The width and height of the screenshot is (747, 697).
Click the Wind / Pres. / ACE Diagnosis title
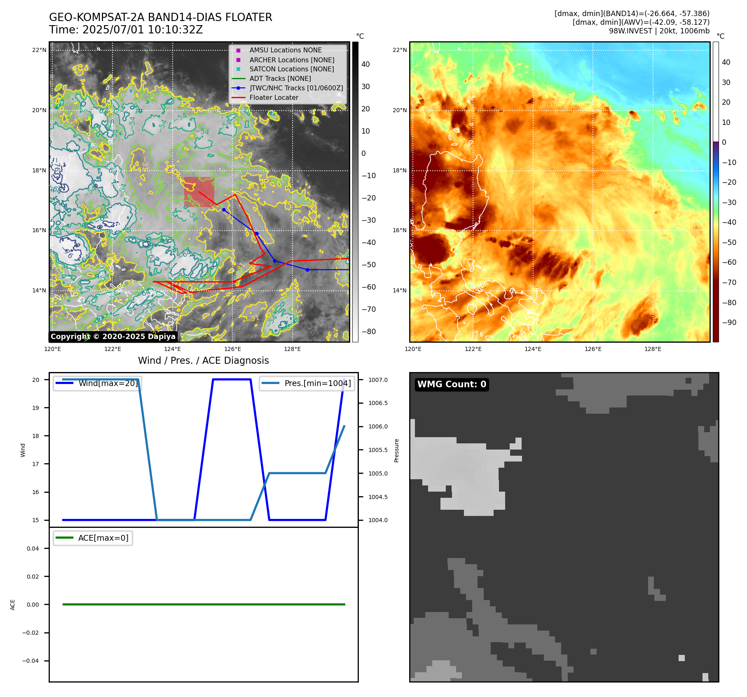(x=204, y=360)
